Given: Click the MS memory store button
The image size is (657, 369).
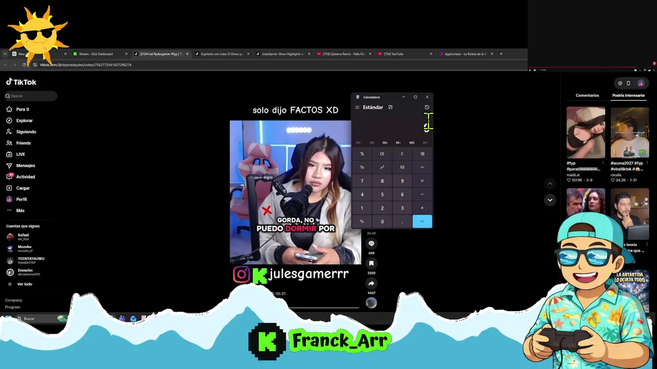Looking at the screenshot, I should 412,142.
